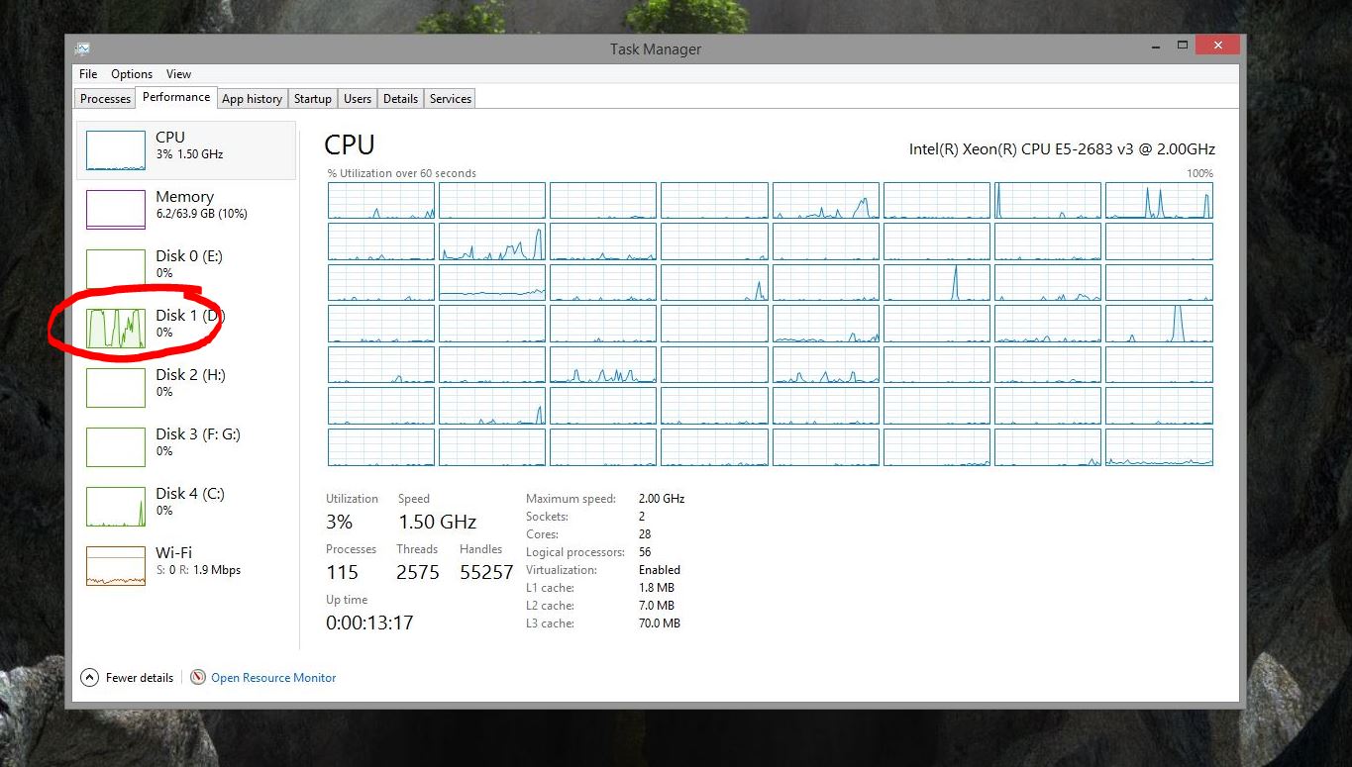Switch to the Processes tab
The height and width of the screenshot is (767, 1352).
click(x=105, y=99)
